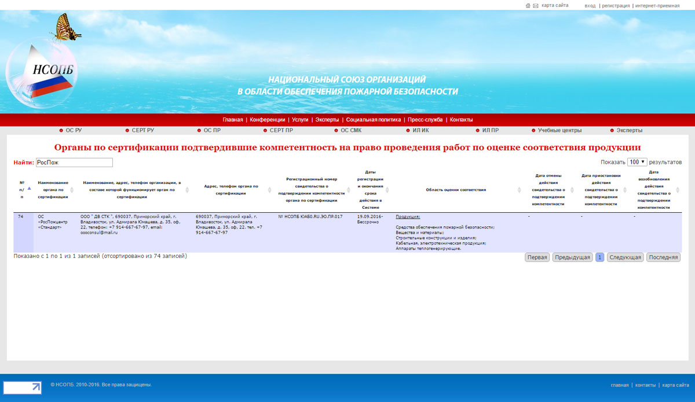The height and width of the screenshot is (402, 695).
Task: Click records count text Показано с 1 по 1
Action: [100, 256]
